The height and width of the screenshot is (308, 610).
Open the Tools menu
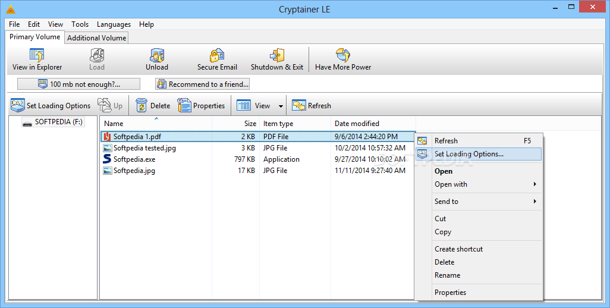[x=80, y=24]
